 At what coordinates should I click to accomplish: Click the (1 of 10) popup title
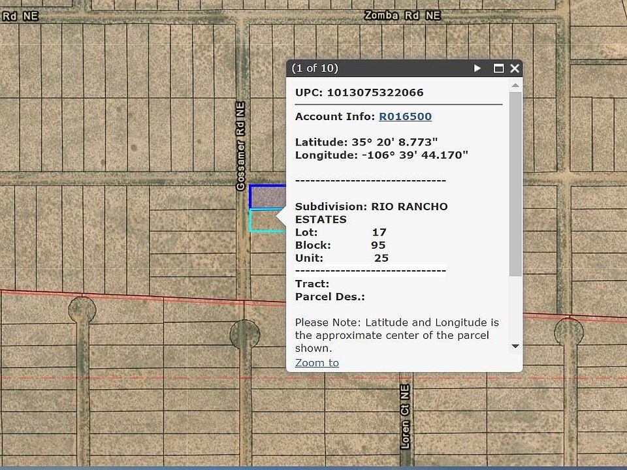[x=315, y=69]
